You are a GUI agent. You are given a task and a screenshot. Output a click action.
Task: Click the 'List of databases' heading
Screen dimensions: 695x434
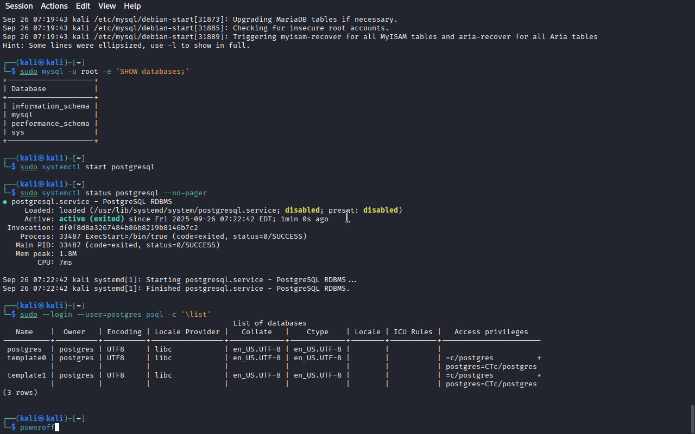pos(269,323)
